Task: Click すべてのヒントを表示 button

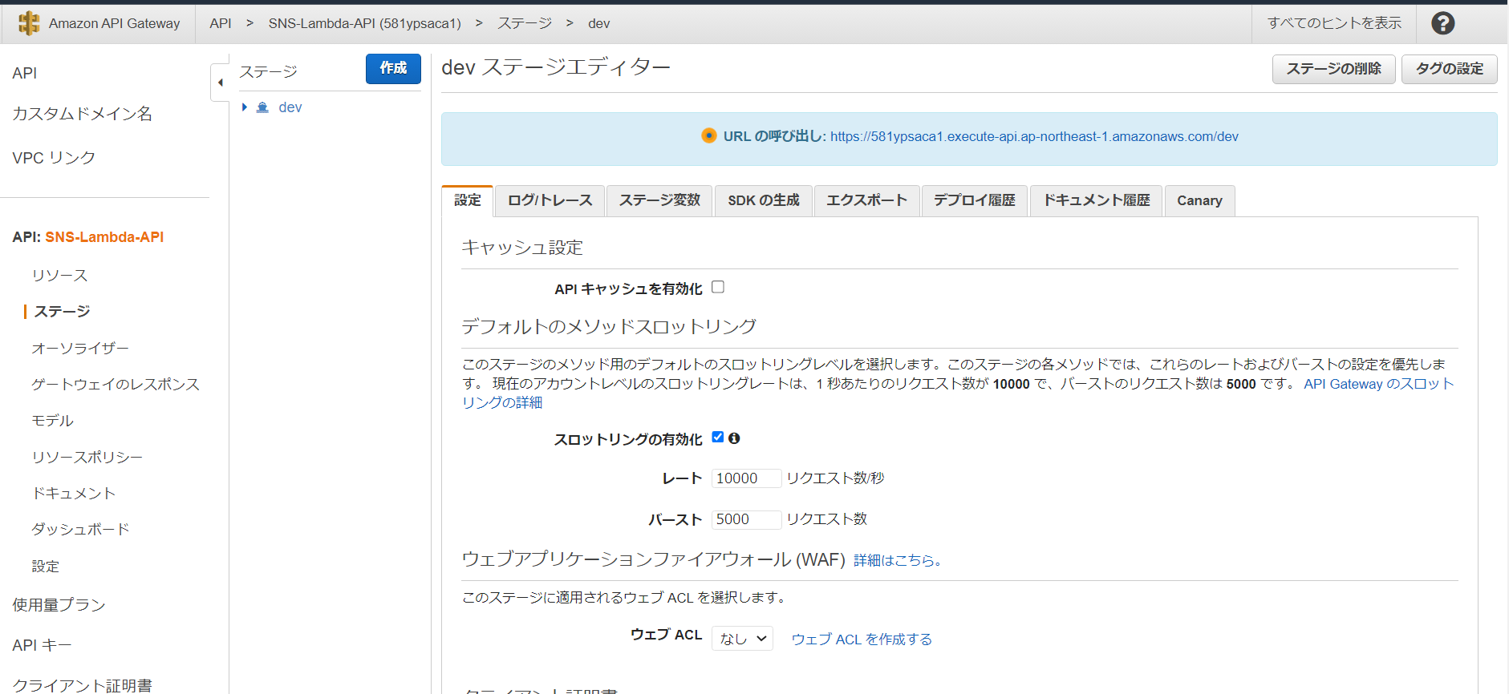Action: point(1334,23)
